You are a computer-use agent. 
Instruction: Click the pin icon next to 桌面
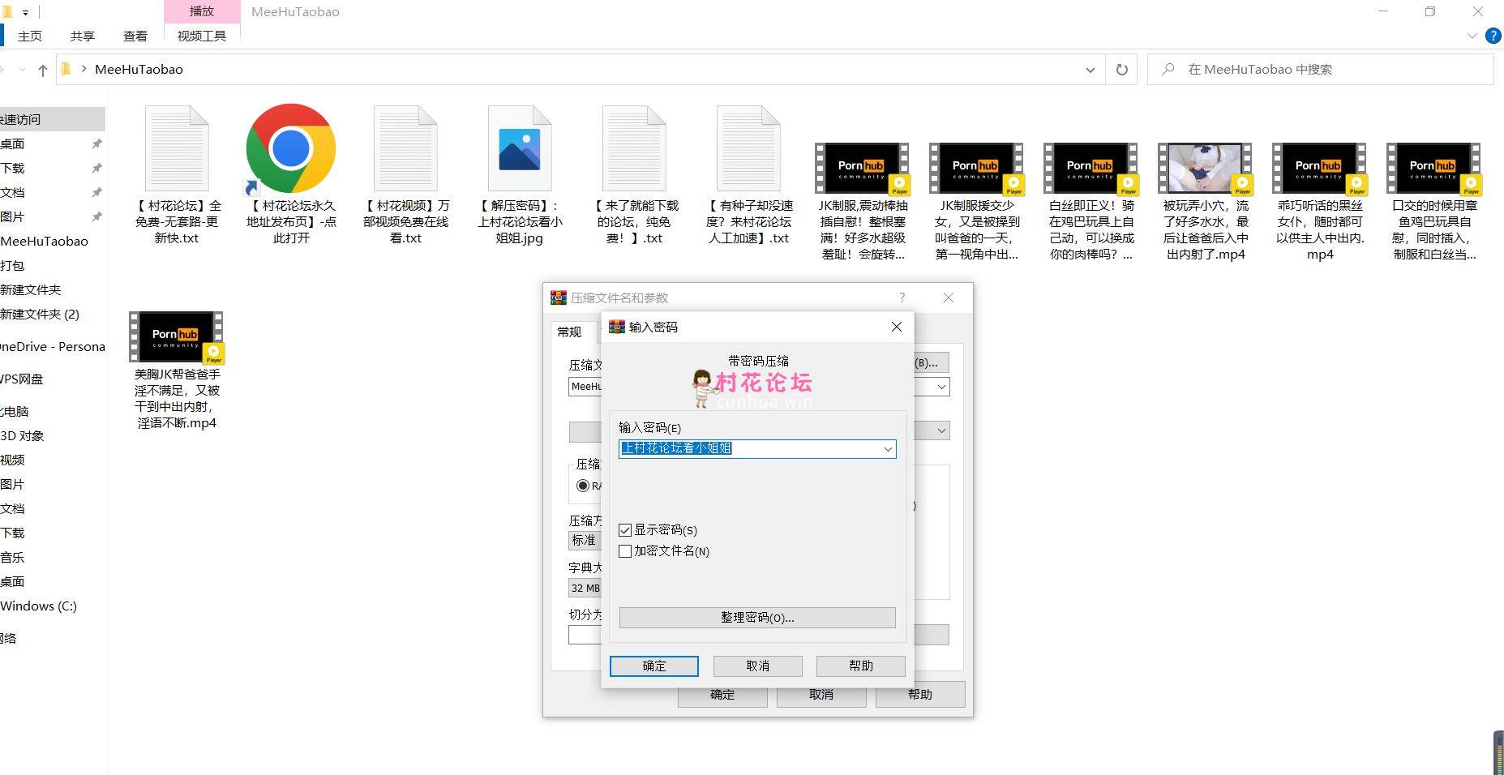(x=96, y=143)
